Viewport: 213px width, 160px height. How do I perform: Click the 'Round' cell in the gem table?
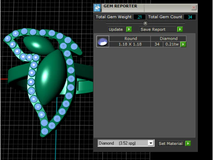(130, 39)
